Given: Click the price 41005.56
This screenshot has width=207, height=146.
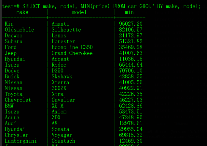Looking at the screenshot, I should click(131, 82).
